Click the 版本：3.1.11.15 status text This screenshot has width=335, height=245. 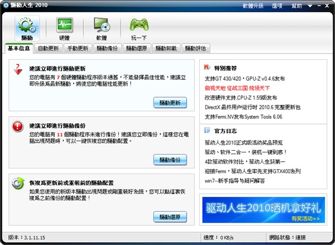click(26, 238)
